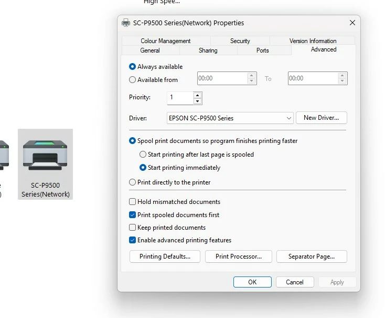Click the Print Processor... button

[x=239, y=257]
